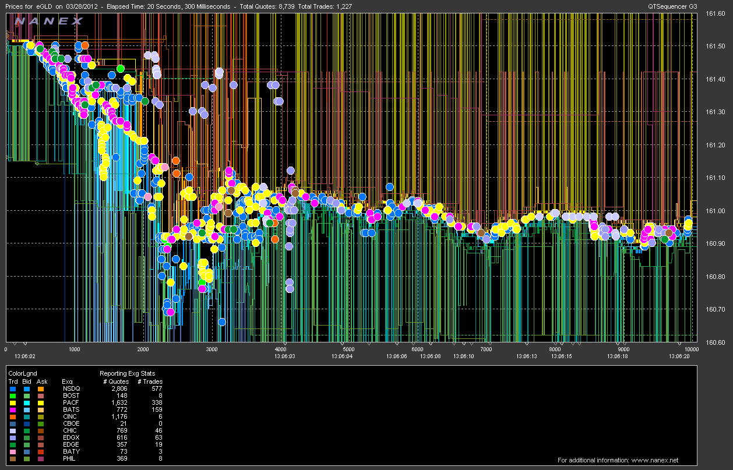Click the BATS trades value 159
The image size is (733, 470).
point(157,409)
